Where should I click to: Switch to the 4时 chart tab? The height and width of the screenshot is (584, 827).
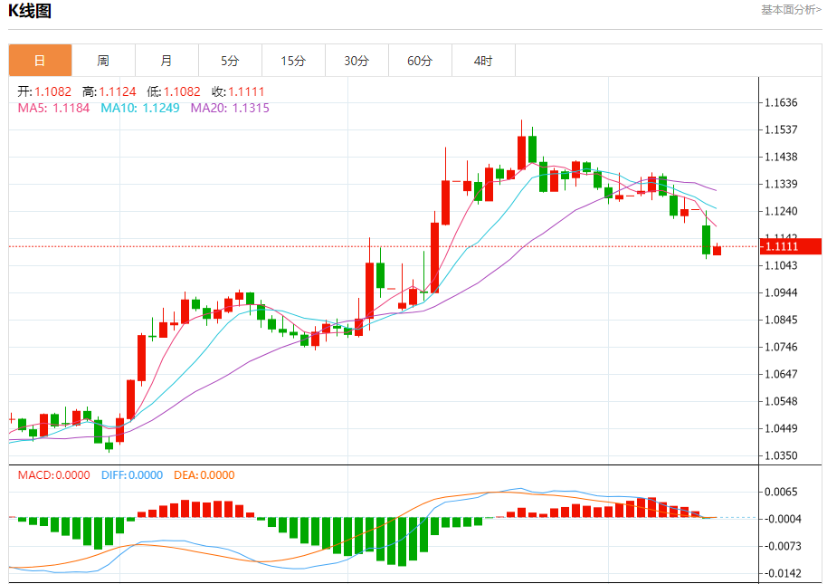click(483, 61)
